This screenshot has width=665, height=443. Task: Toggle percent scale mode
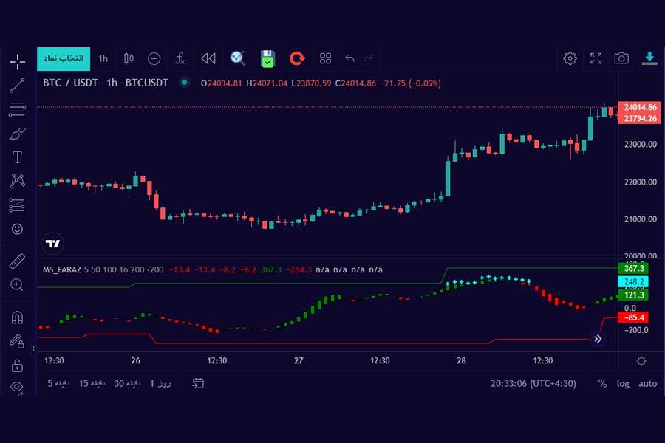point(602,384)
